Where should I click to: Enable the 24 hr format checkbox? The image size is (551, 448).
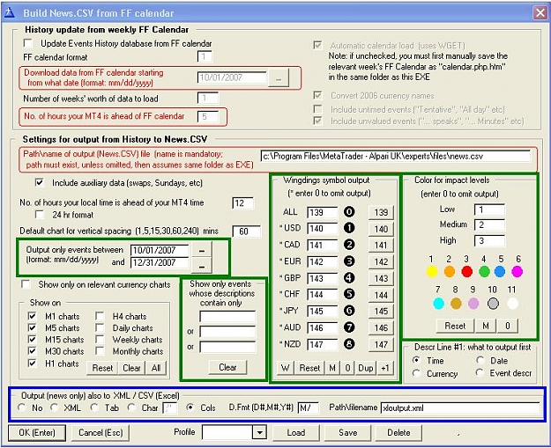[x=40, y=215]
